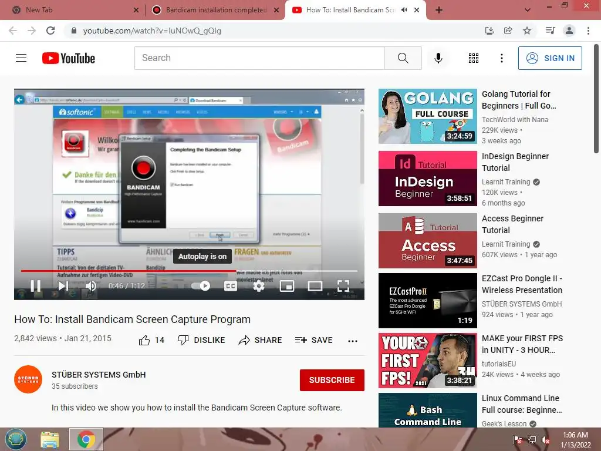Viewport: 601px width, 451px height.
Task: Open Linux Command Line Full course title
Action: pos(522,404)
